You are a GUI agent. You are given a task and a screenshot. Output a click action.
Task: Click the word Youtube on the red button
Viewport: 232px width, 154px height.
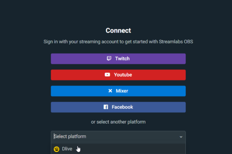pyautogui.click(x=123, y=75)
